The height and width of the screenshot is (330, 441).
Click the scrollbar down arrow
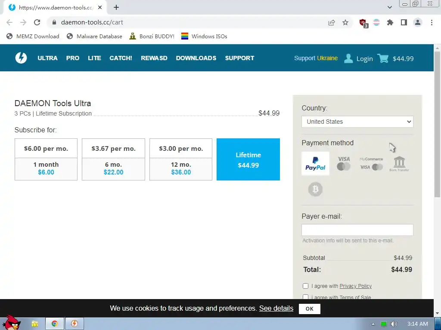pyautogui.click(x=438, y=313)
